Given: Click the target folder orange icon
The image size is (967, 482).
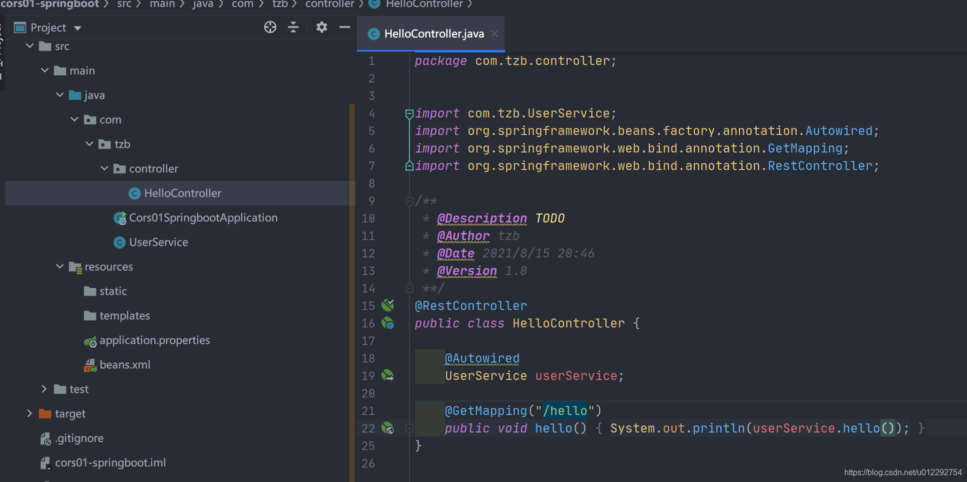Looking at the screenshot, I should 45,413.
